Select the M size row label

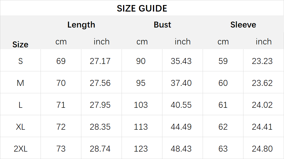tap(20, 83)
